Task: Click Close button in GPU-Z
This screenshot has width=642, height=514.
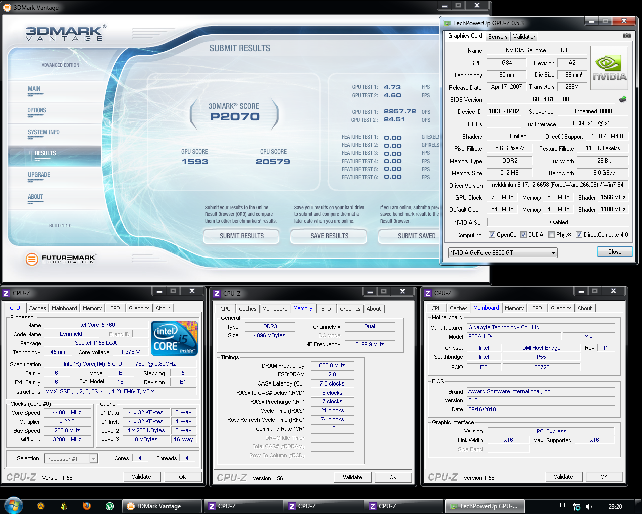Action: coord(615,252)
